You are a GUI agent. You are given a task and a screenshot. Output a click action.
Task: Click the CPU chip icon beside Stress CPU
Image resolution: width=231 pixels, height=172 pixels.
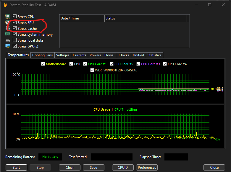[x=8, y=16]
